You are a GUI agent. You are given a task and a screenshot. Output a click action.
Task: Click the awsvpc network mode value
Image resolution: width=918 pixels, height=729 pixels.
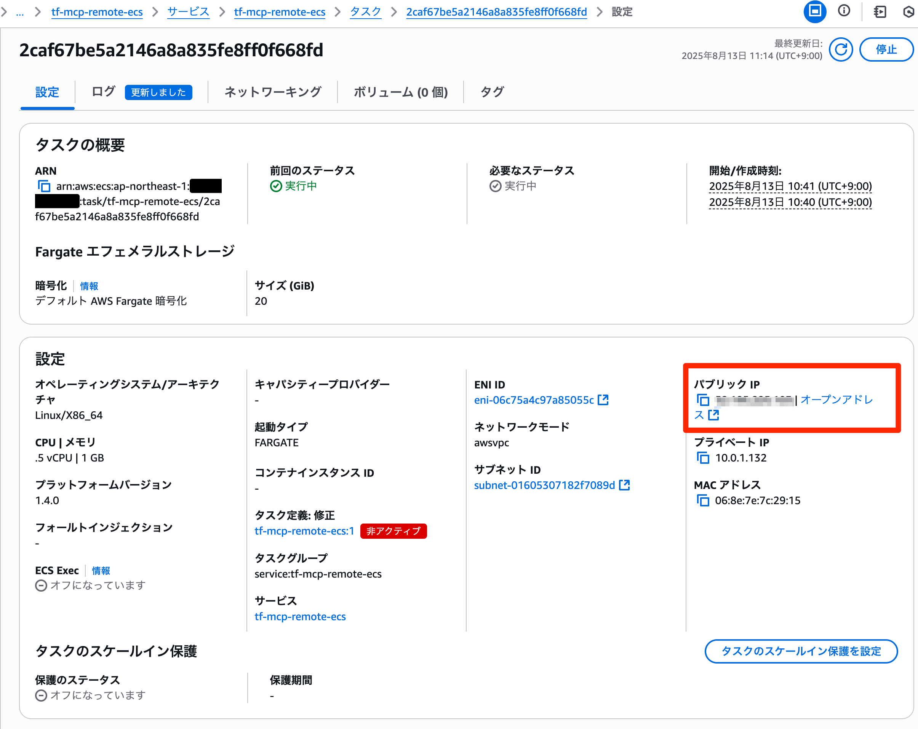coord(491,442)
